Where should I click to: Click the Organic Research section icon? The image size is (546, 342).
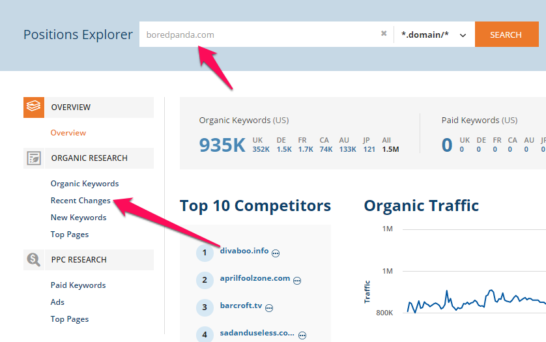pyautogui.click(x=34, y=158)
